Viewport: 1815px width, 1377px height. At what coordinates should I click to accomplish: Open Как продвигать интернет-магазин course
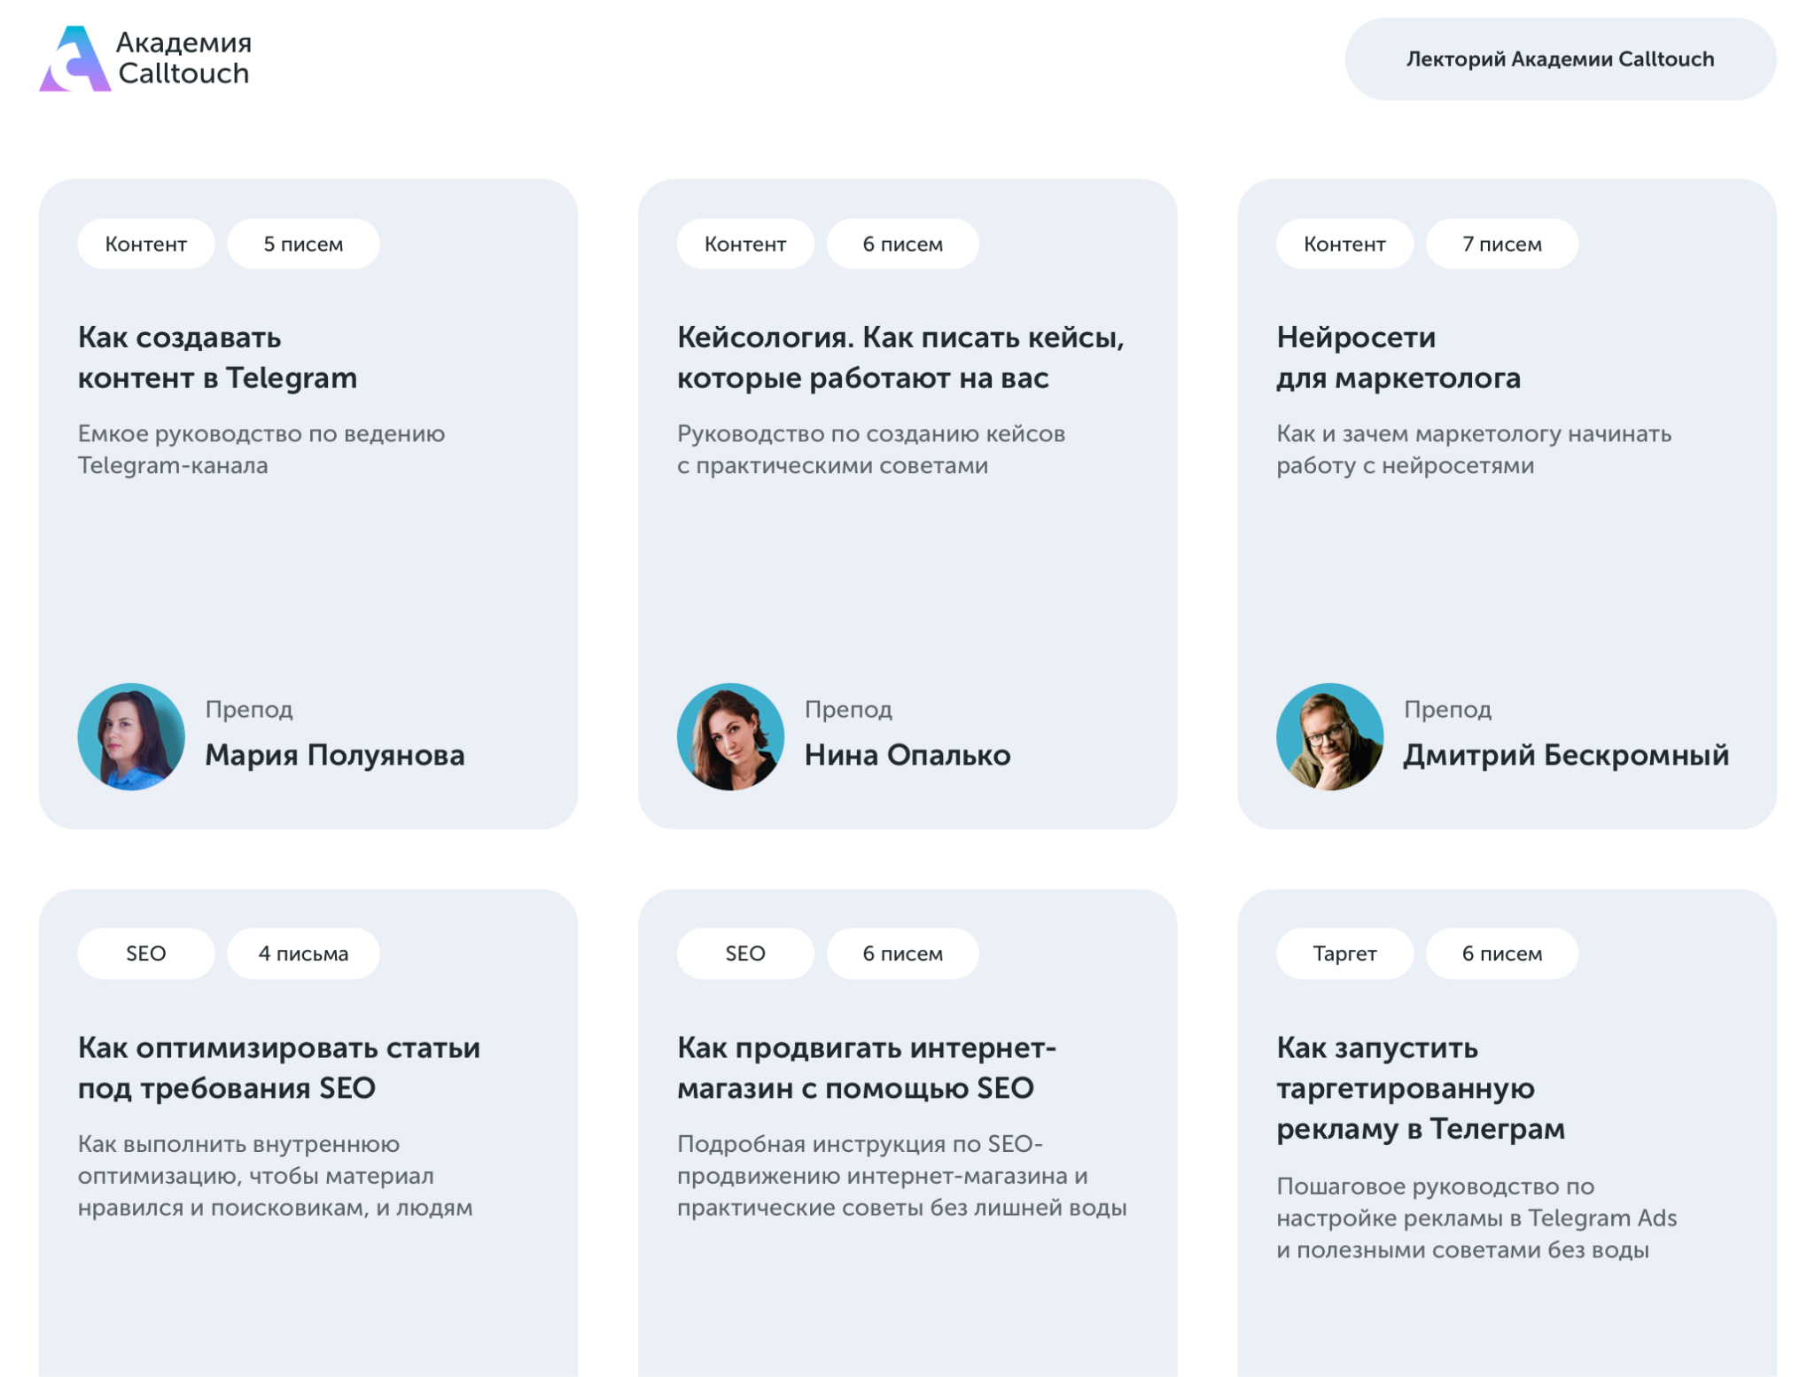point(867,1068)
